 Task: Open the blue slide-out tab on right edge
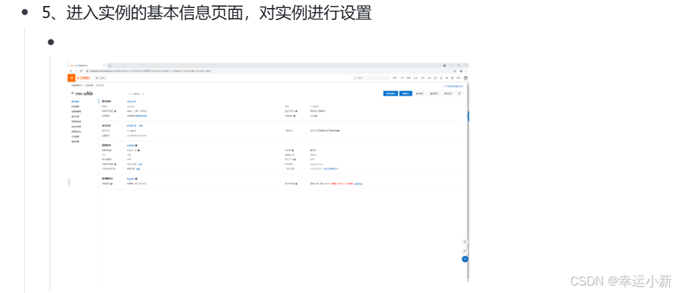(x=468, y=116)
